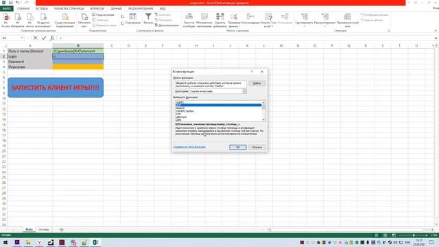The height and width of the screenshot is (247, 439).
Task: Click Advanced filter (Дополнительно) in the ribbon
Action: click(167, 25)
